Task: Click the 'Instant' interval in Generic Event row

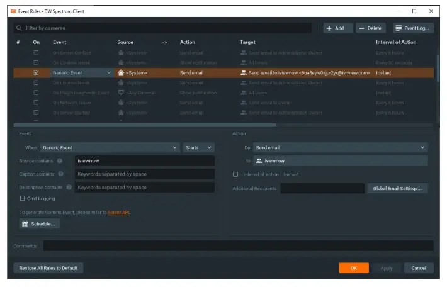Action: point(383,72)
